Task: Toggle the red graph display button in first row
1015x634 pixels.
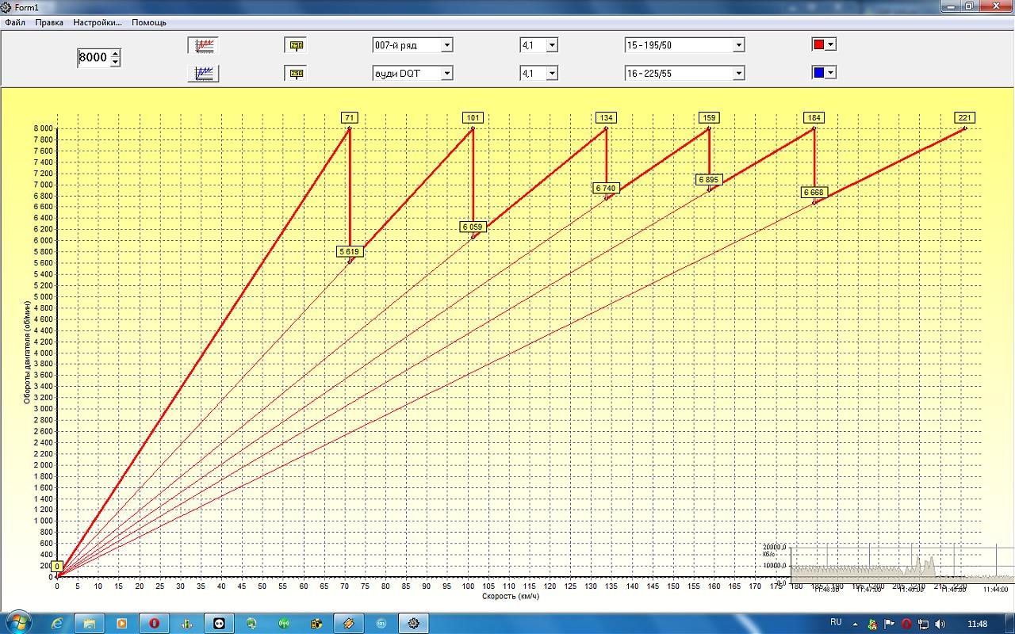Action: pos(205,46)
